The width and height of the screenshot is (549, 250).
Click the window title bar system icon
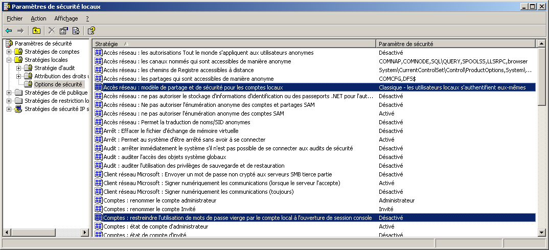7,6
